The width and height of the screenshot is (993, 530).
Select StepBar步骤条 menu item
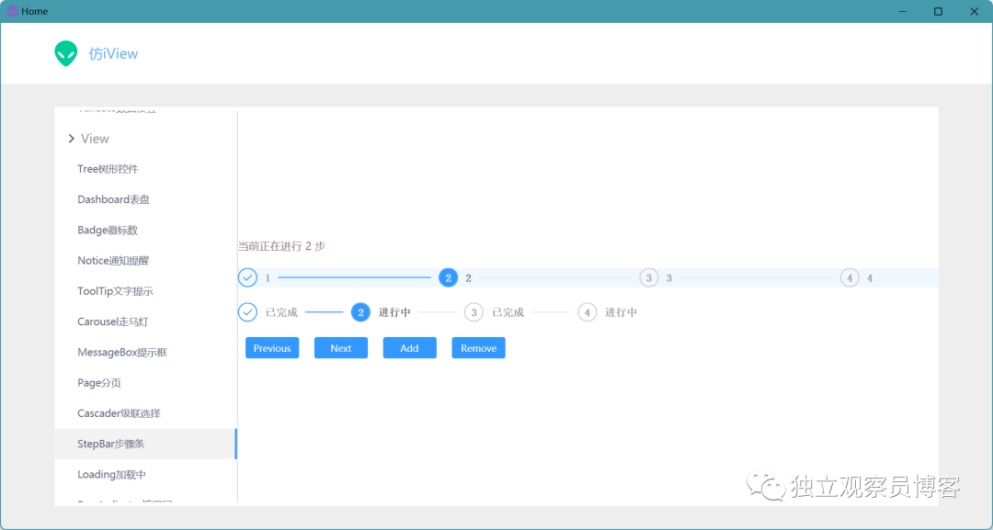145,444
